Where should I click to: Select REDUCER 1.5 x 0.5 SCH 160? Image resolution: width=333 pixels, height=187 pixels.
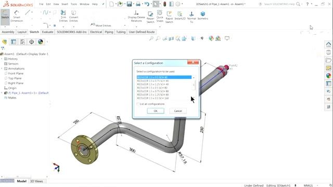[x=164, y=98]
